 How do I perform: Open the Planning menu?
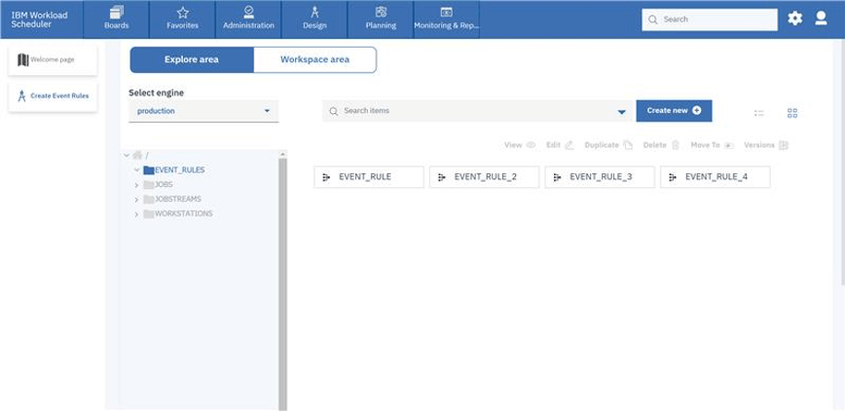[x=381, y=19]
